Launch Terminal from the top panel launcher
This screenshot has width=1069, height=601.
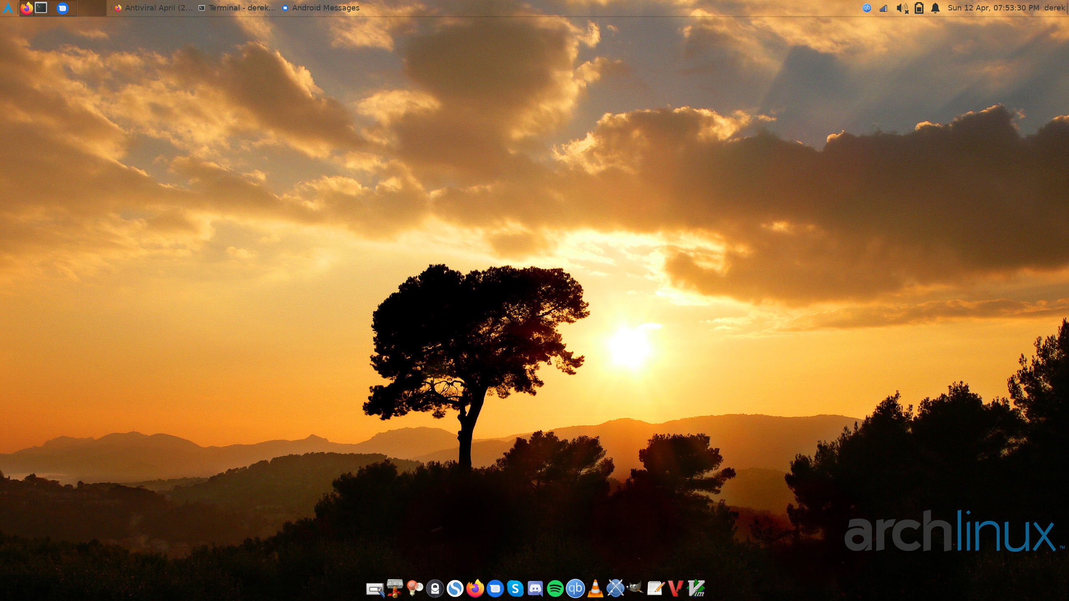click(41, 8)
